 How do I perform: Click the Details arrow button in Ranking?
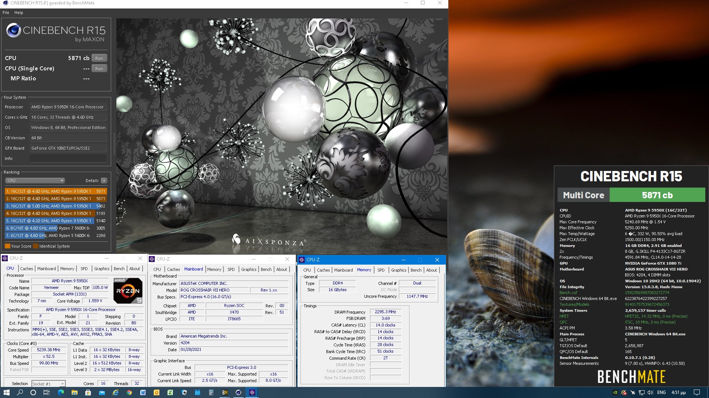click(x=104, y=181)
